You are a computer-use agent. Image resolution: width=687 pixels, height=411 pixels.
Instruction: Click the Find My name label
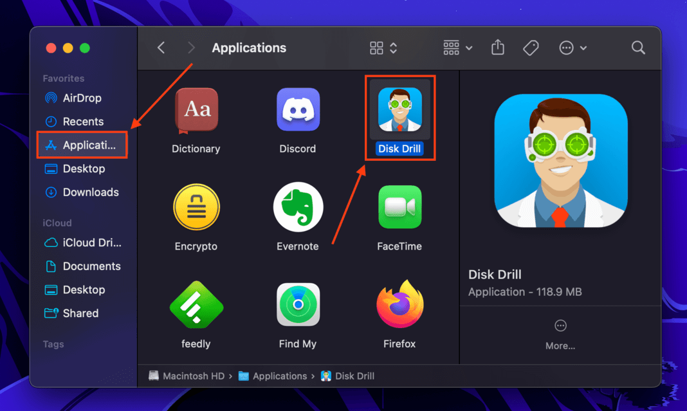click(297, 344)
